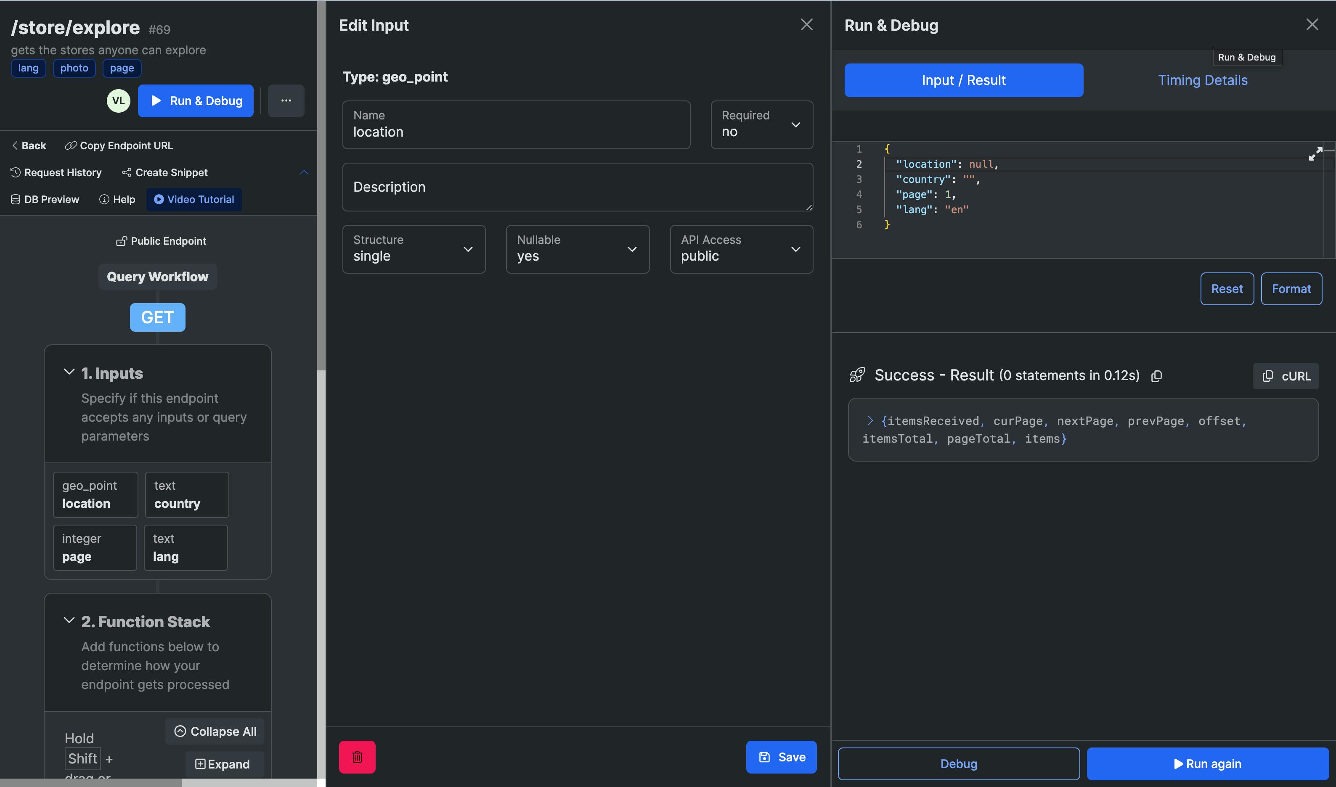Click the rocket Success icon

point(857,375)
